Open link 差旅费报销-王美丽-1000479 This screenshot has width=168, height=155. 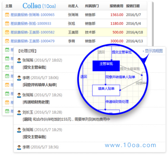pos(32,41)
